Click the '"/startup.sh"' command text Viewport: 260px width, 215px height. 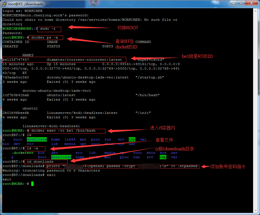150,77
